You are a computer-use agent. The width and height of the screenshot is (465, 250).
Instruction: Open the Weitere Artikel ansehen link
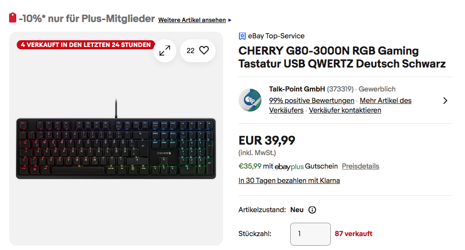[x=192, y=20]
